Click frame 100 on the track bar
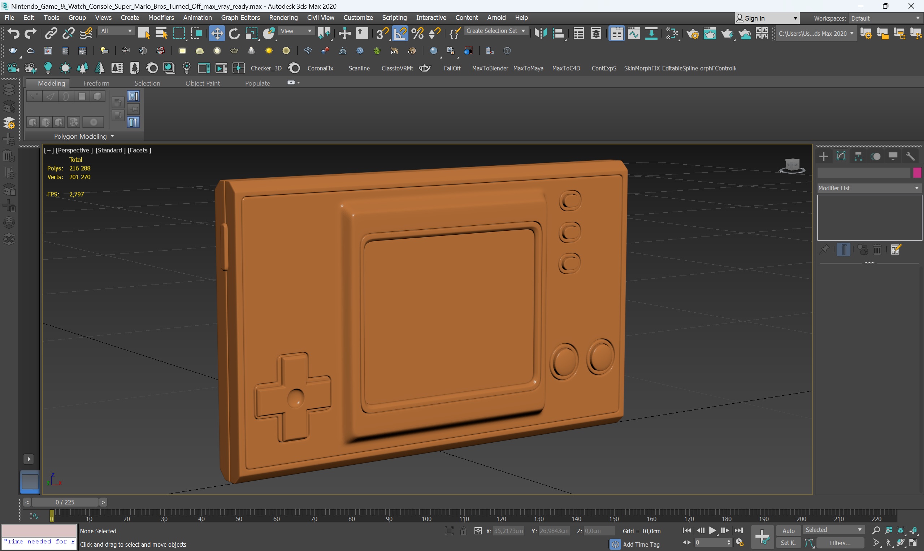The image size is (924, 551). (x=426, y=519)
